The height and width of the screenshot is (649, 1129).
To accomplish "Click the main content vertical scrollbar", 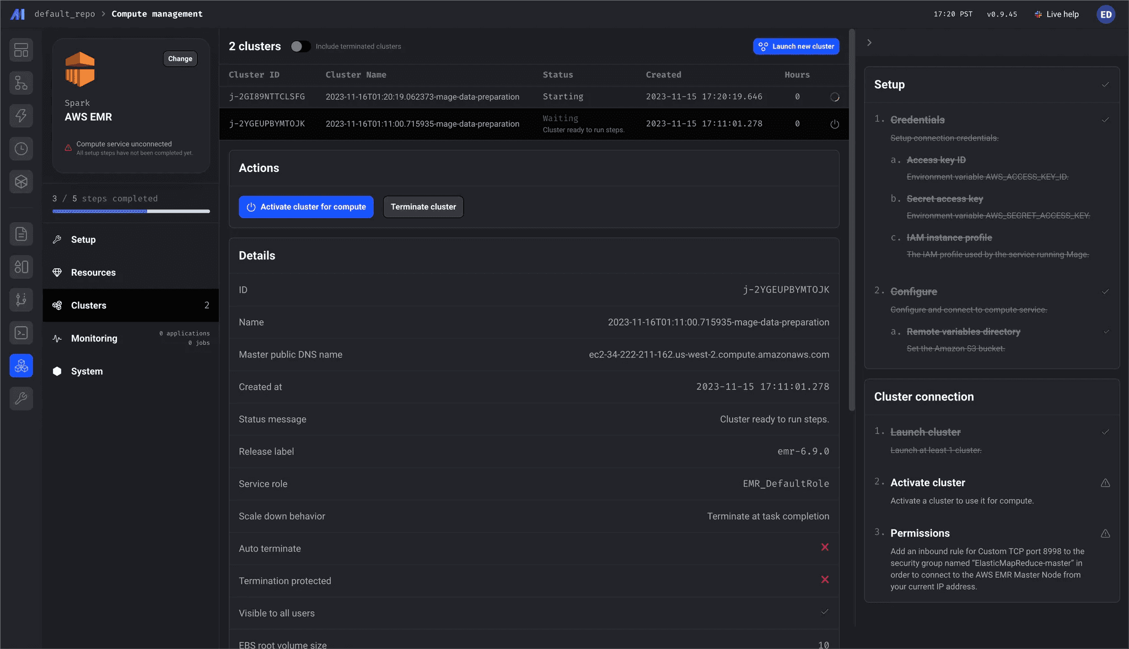I will 852,220.
